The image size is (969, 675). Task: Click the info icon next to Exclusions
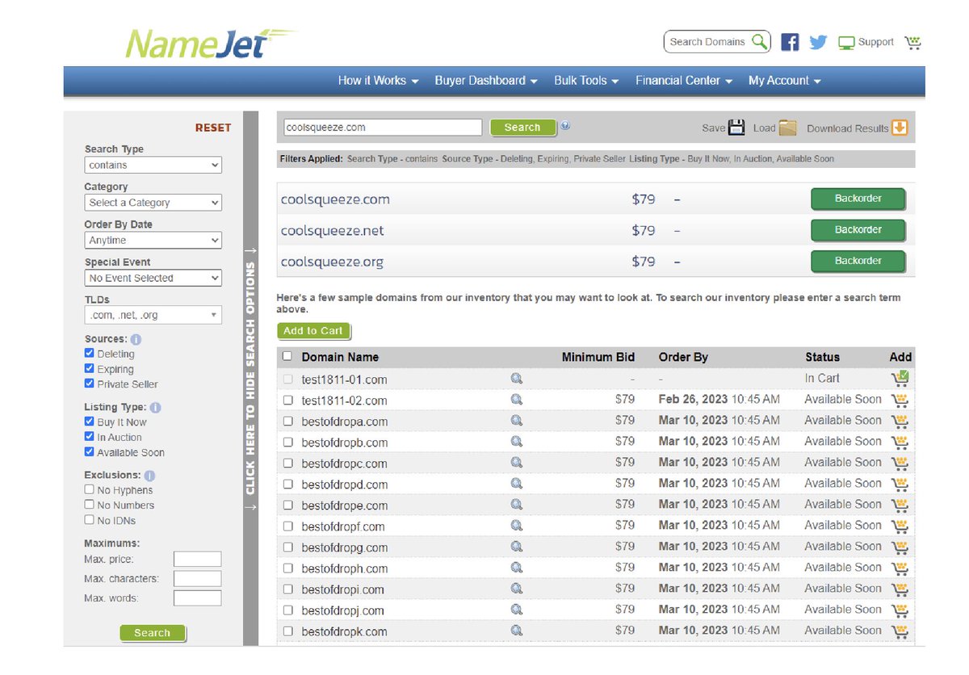coord(149,476)
